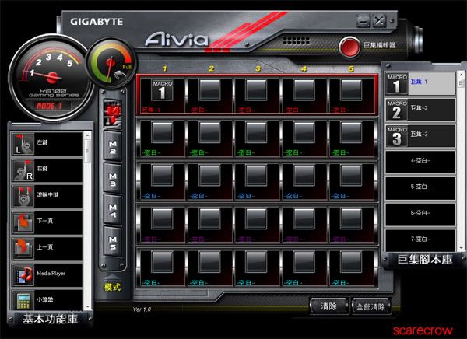Click the 全部清除 clear all button
The width and height of the screenshot is (467, 339).
coord(371,306)
